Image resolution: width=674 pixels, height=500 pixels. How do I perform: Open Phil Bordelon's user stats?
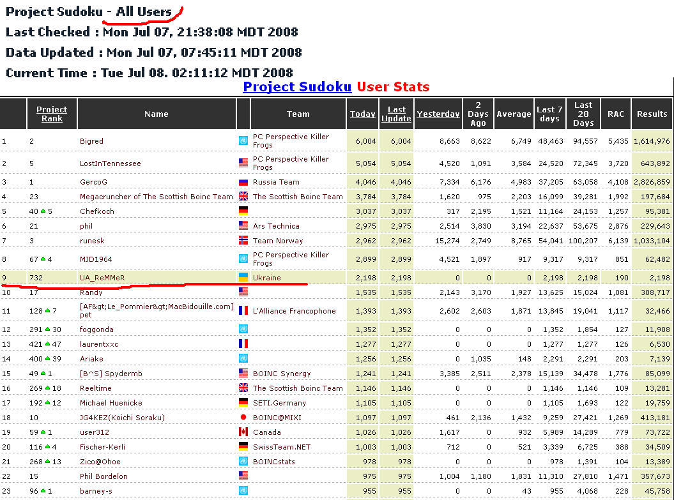(103, 476)
